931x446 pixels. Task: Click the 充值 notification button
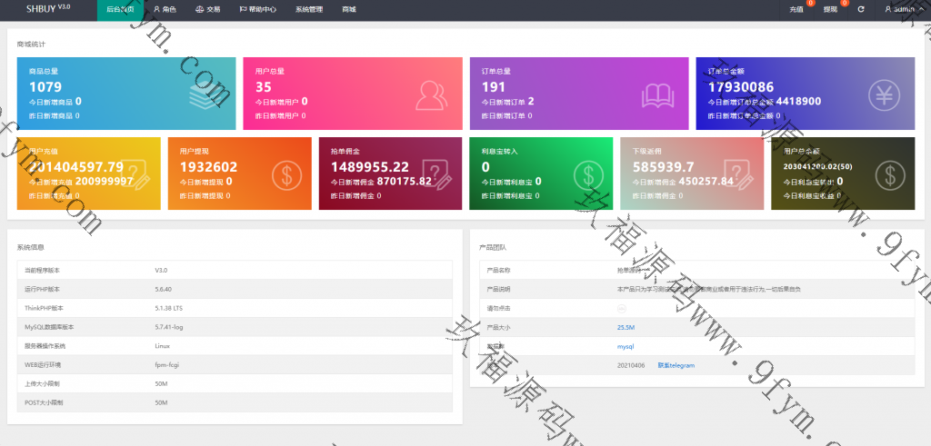797,9
